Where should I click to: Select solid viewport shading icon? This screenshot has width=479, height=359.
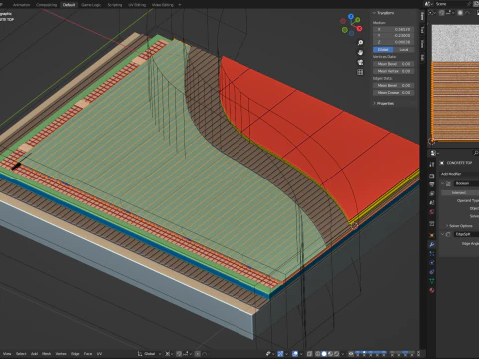click(324, 354)
